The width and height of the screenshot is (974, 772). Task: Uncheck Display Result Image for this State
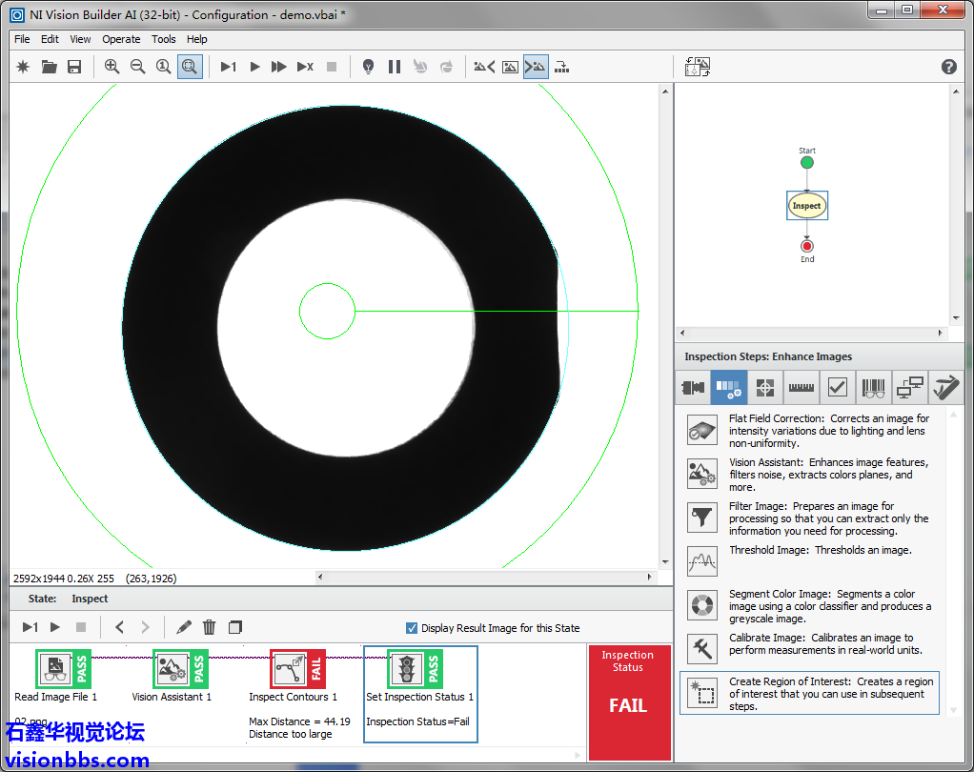click(x=412, y=628)
